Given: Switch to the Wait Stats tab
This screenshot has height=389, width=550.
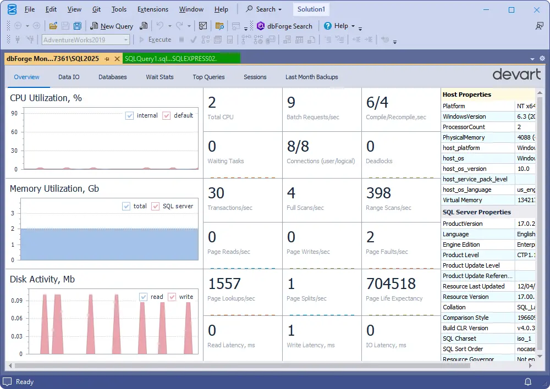Looking at the screenshot, I should [159, 77].
